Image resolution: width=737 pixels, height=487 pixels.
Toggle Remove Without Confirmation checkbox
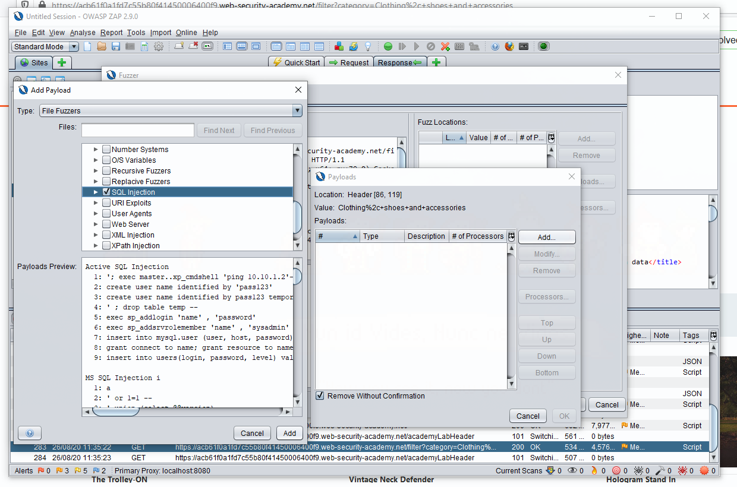tap(320, 396)
